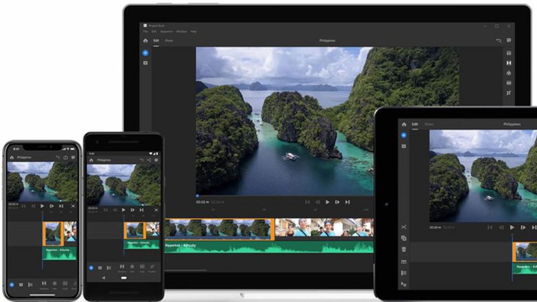Tap the Share icon on Android phone
537x302 pixels.
click(x=149, y=160)
